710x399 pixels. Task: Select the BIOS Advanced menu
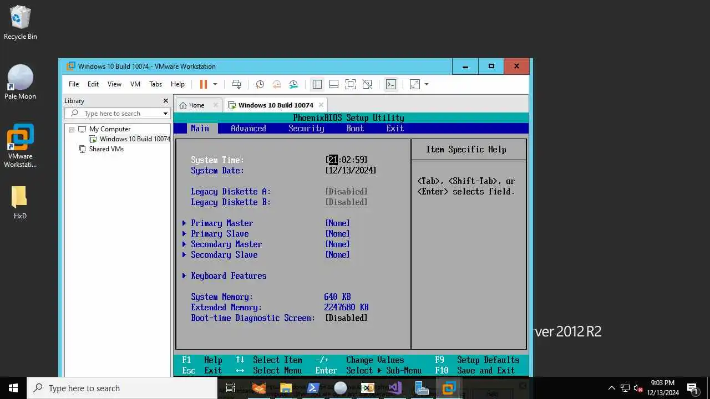click(248, 128)
